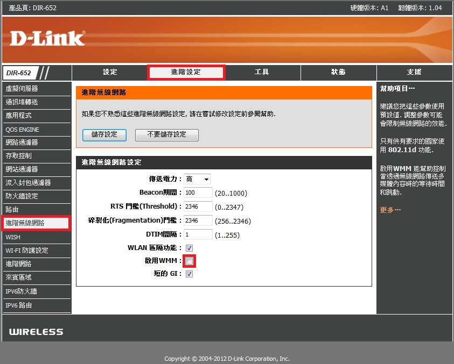
Task: Enable the 啟用WMM checkbox
Action: click(x=189, y=261)
